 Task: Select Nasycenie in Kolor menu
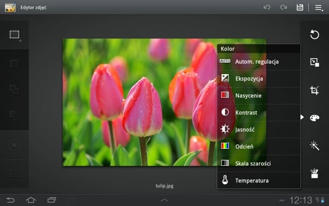point(259,96)
